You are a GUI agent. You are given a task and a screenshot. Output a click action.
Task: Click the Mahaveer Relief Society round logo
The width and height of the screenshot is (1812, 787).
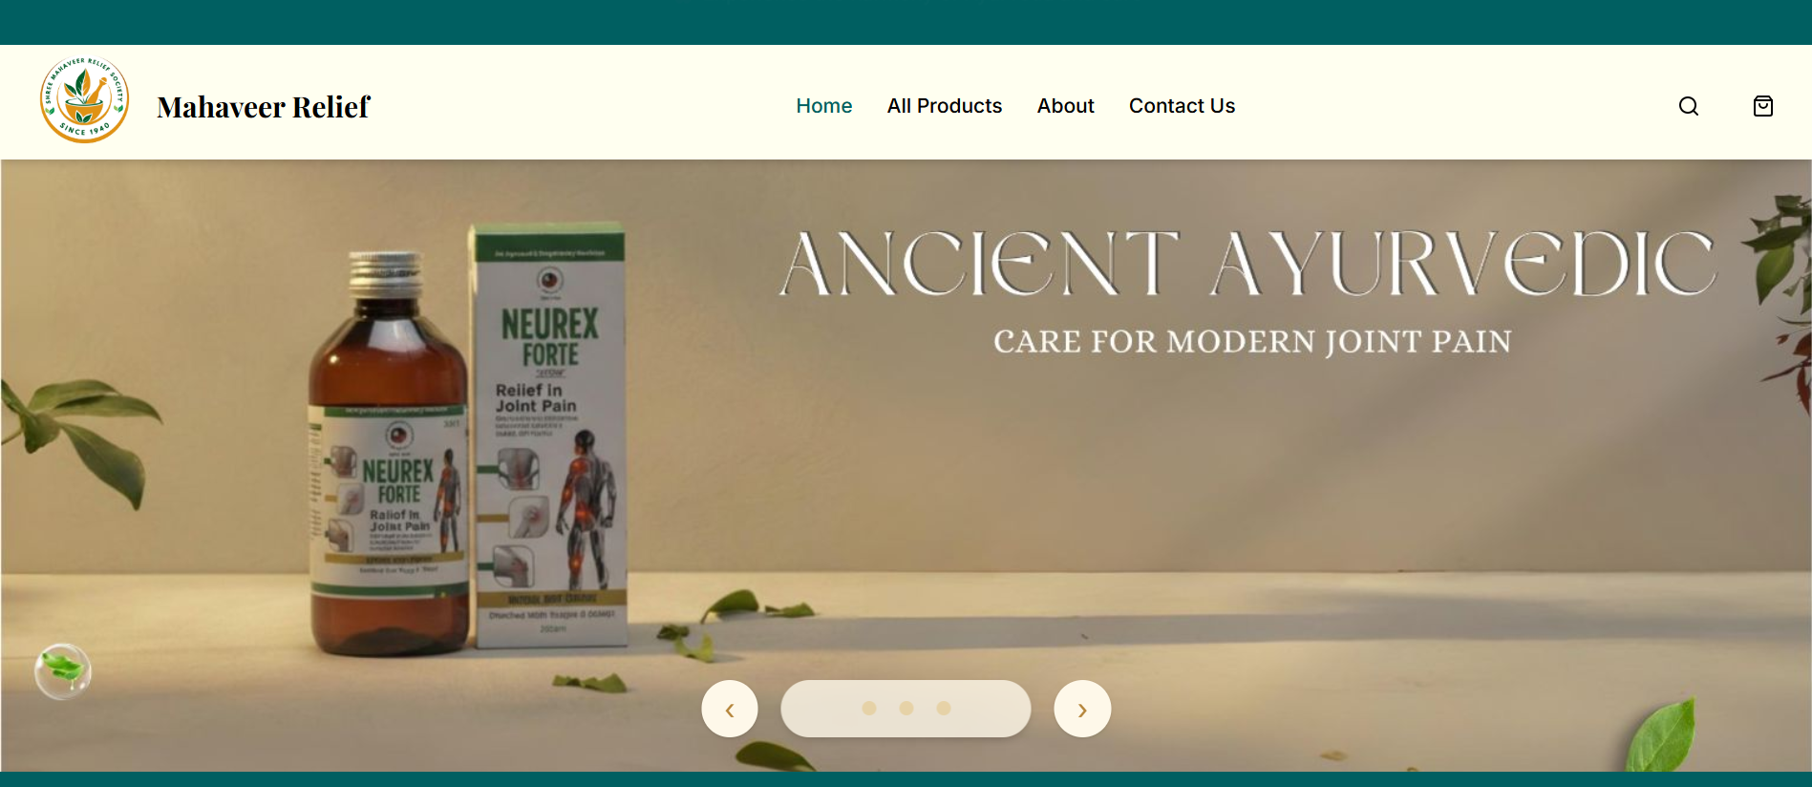85,100
